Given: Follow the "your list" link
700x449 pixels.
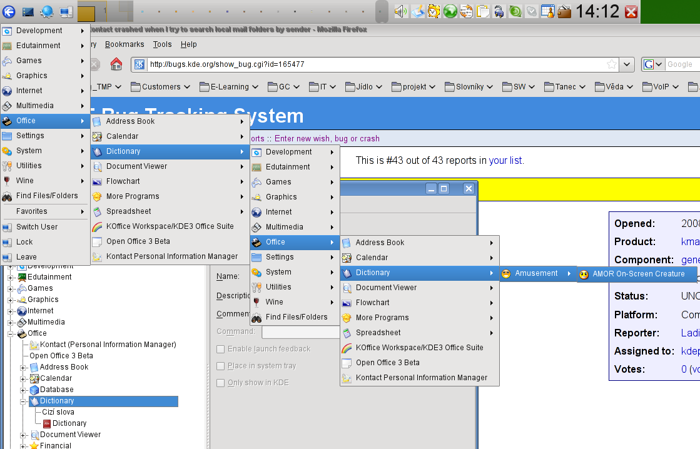Looking at the screenshot, I should [505, 161].
